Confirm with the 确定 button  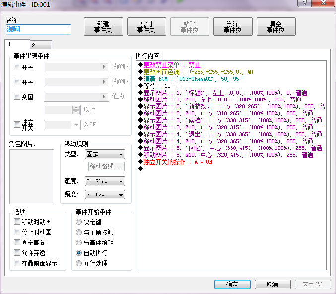232,285
